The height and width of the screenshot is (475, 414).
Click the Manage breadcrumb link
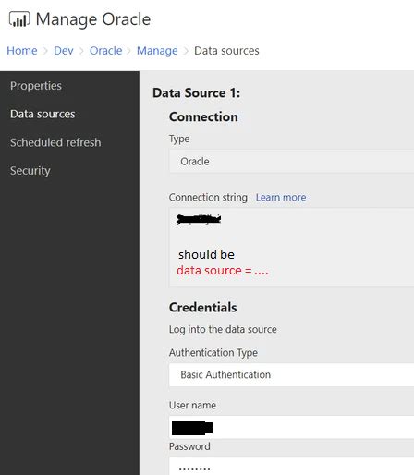(157, 51)
